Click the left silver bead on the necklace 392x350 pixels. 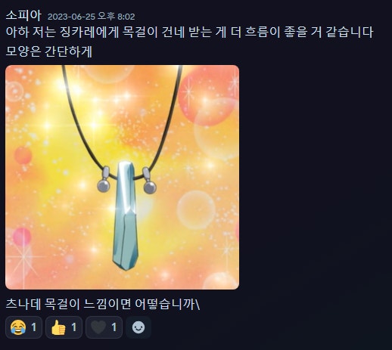(x=104, y=185)
